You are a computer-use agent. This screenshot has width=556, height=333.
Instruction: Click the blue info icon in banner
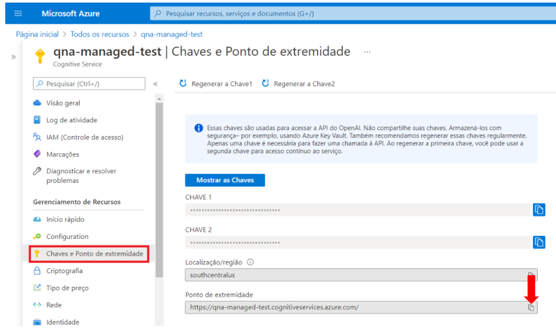(199, 128)
